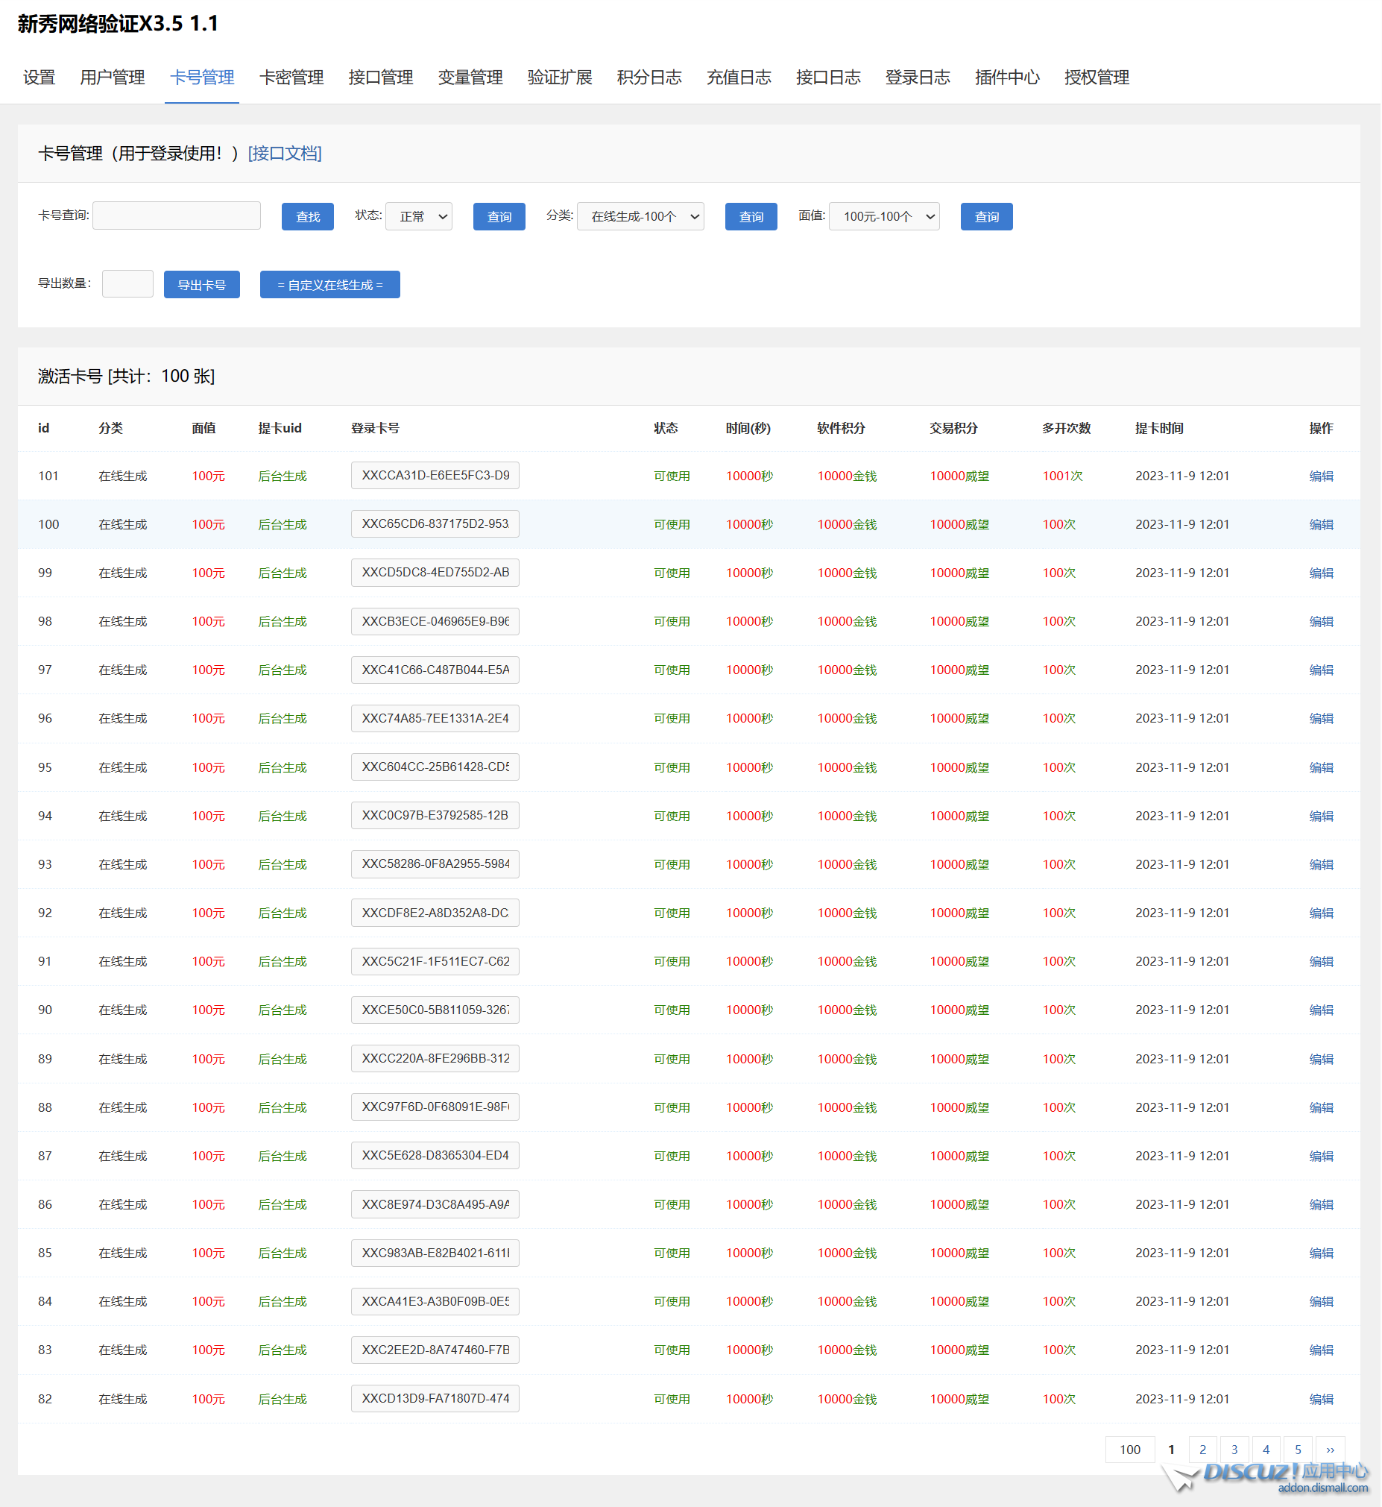Click 1001次 value in row 101
1382x1507 pixels.
point(1063,476)
